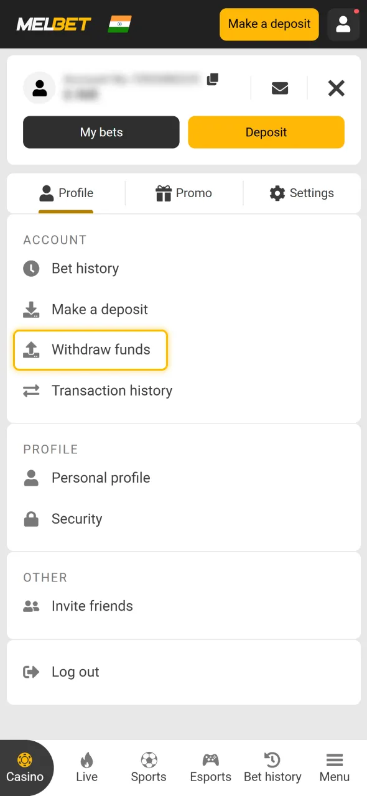The image size is (367, 796).
Task: Select the Profile tab
Action: pos(66,193)
